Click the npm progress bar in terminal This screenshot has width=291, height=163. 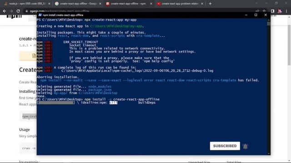56,103
